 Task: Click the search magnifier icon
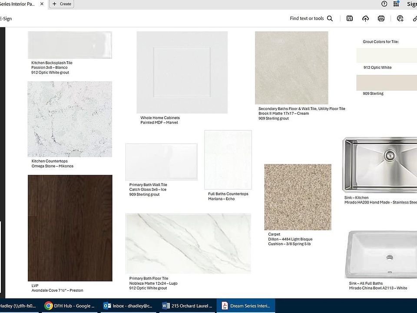tap(330, 18)
